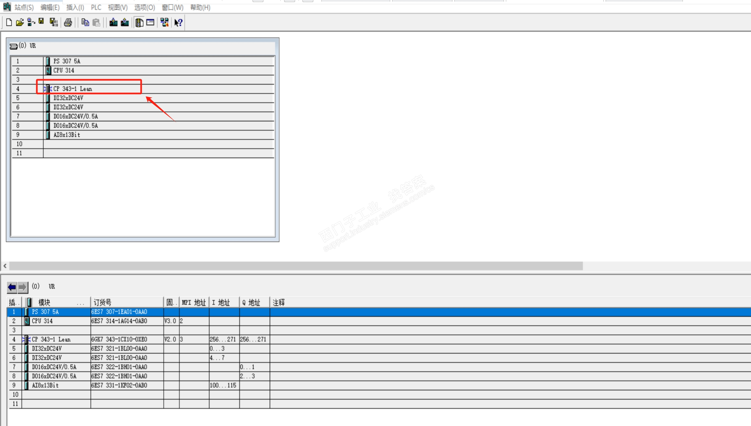This screenshot has width=751, height=426.
Task: Select CP 343-1 Lean in rack slot 4
Action: 73,89
